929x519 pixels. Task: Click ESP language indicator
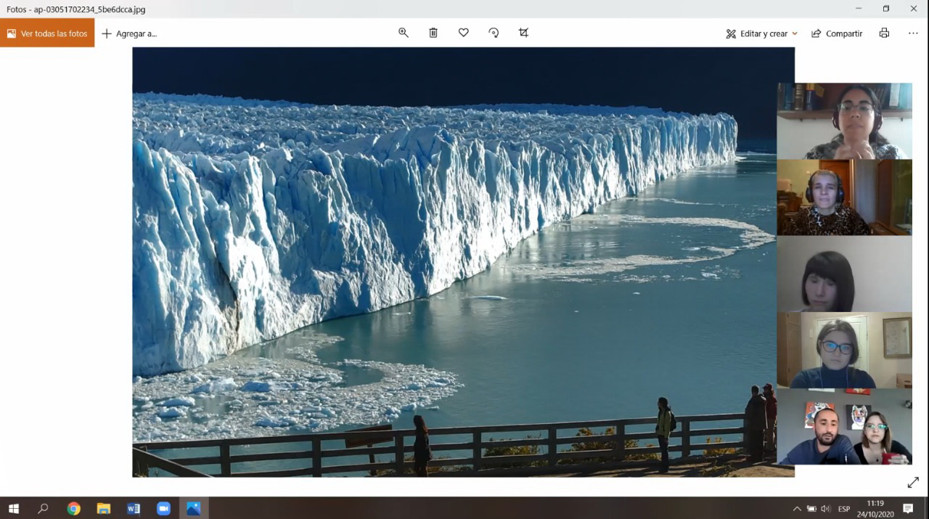pos(844,509)
